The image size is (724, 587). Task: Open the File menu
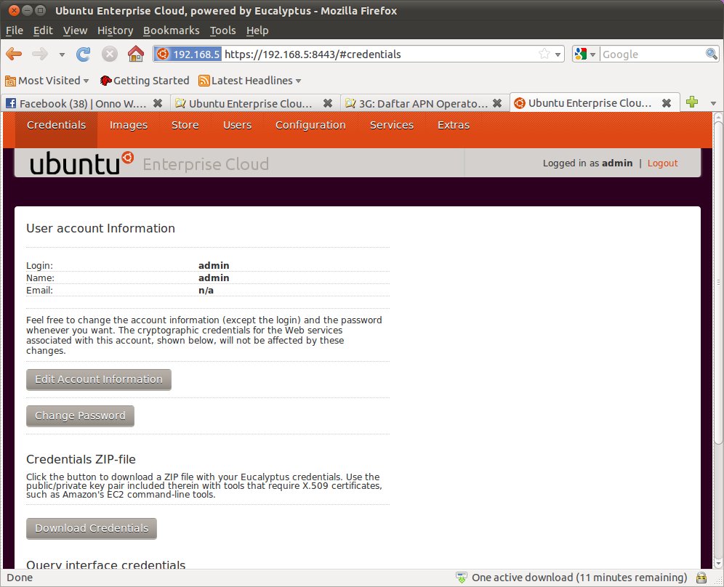[x=15, y=31]
